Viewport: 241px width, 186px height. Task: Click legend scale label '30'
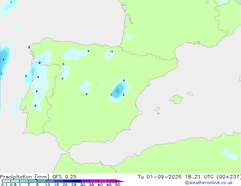82,184
